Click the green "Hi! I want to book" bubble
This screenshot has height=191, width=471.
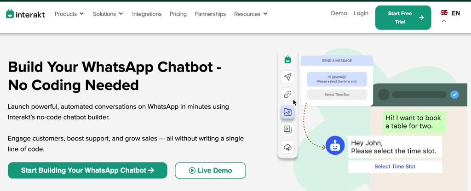pyautogui.click(x=414, y=122)
